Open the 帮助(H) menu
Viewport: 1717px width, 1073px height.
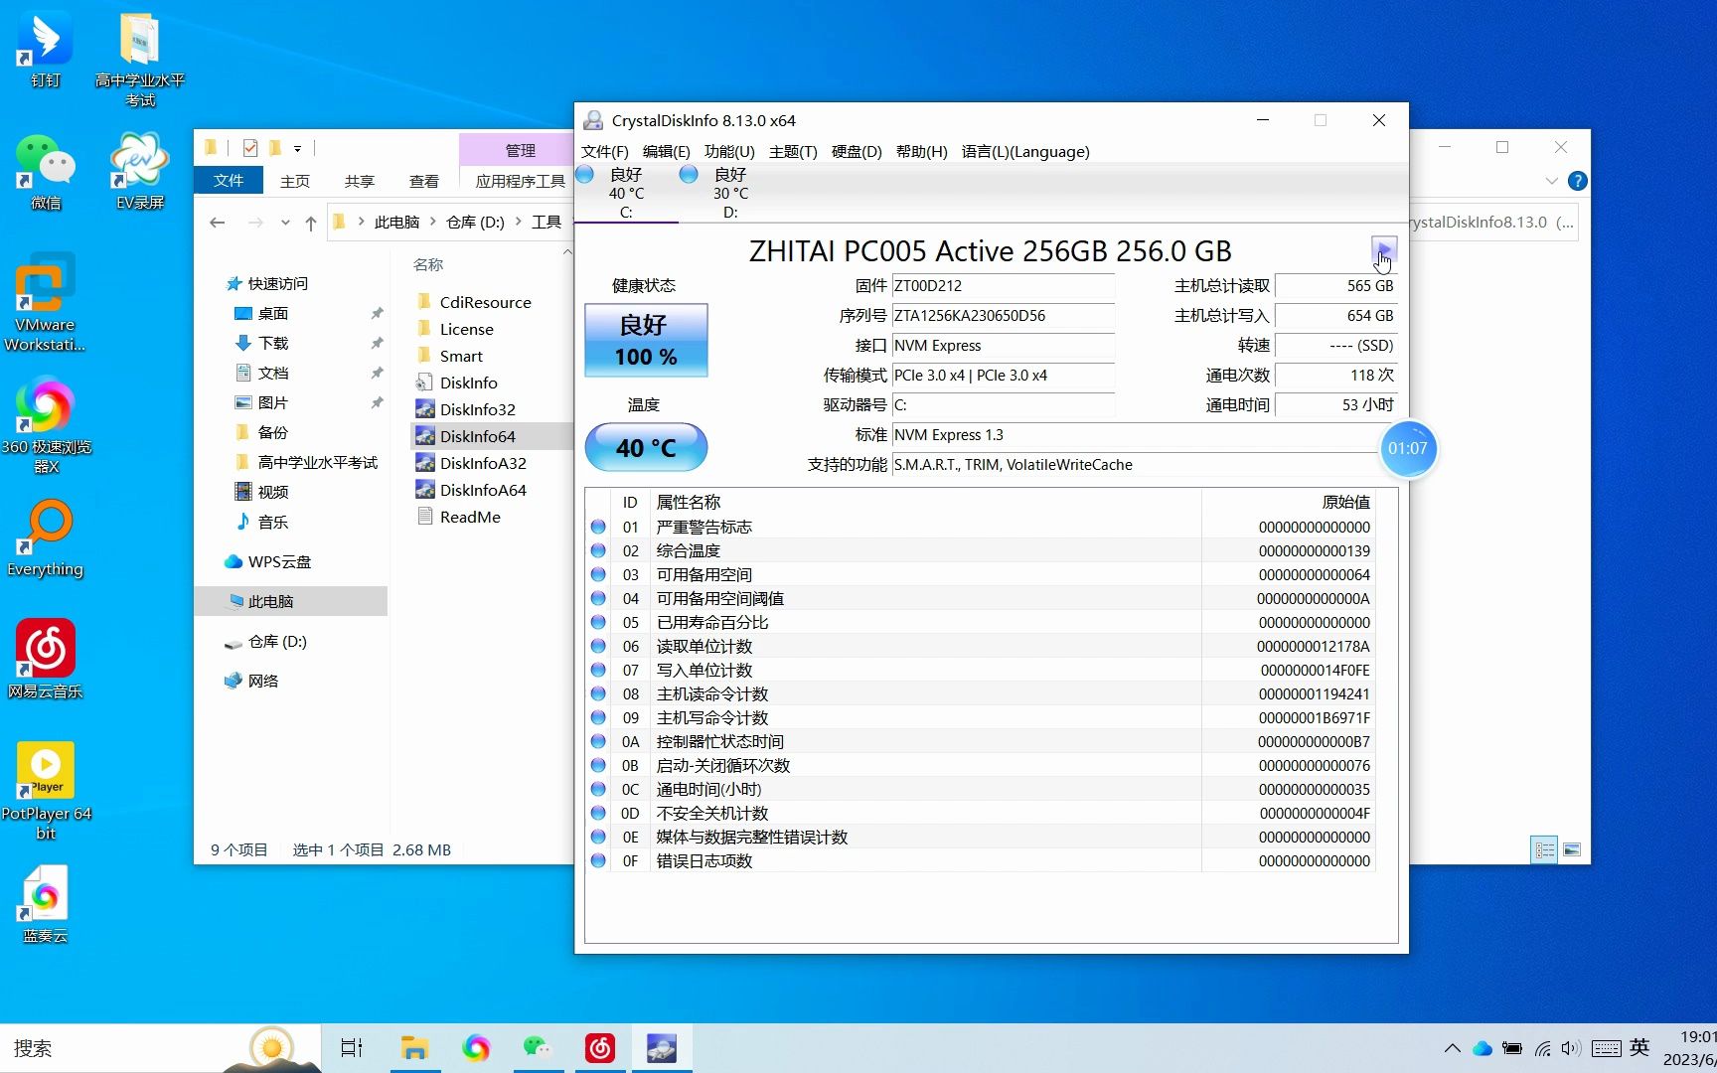[921, 151]
